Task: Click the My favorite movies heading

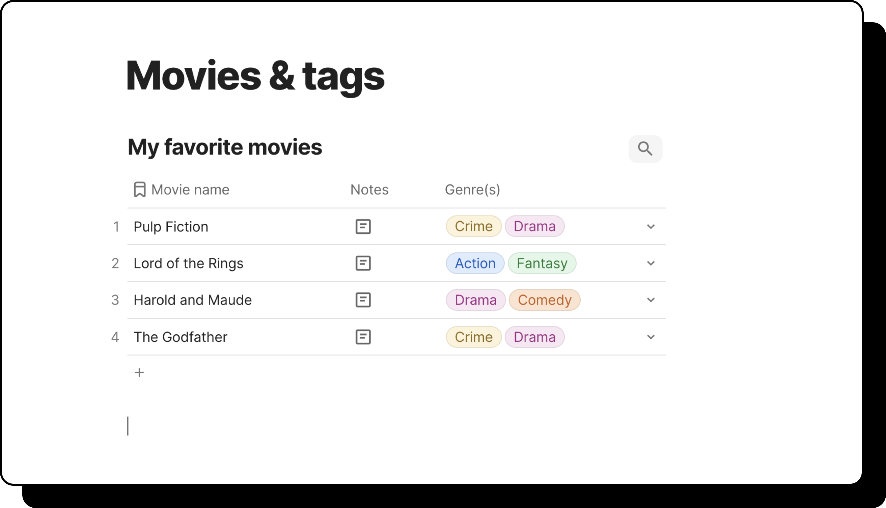Action: click(225, 147)
